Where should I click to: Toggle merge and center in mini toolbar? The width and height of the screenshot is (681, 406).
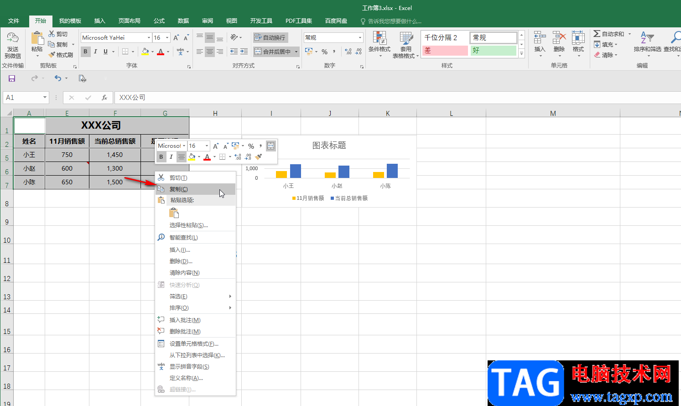271,146
